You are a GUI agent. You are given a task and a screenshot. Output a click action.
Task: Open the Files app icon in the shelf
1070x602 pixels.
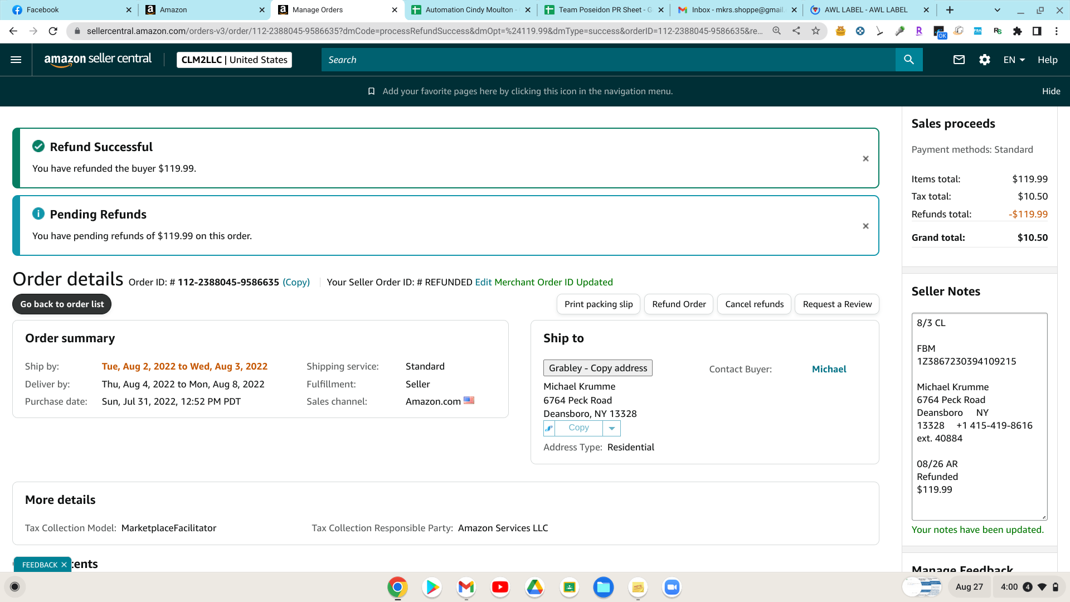point(604,587)
